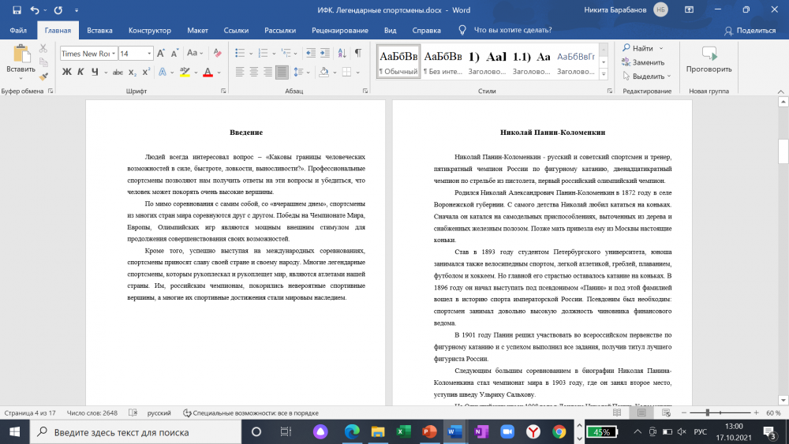The height and width of the screenshot is (444, 789).
Task: Open ribbon display options icon
Action: coord(689,10)
